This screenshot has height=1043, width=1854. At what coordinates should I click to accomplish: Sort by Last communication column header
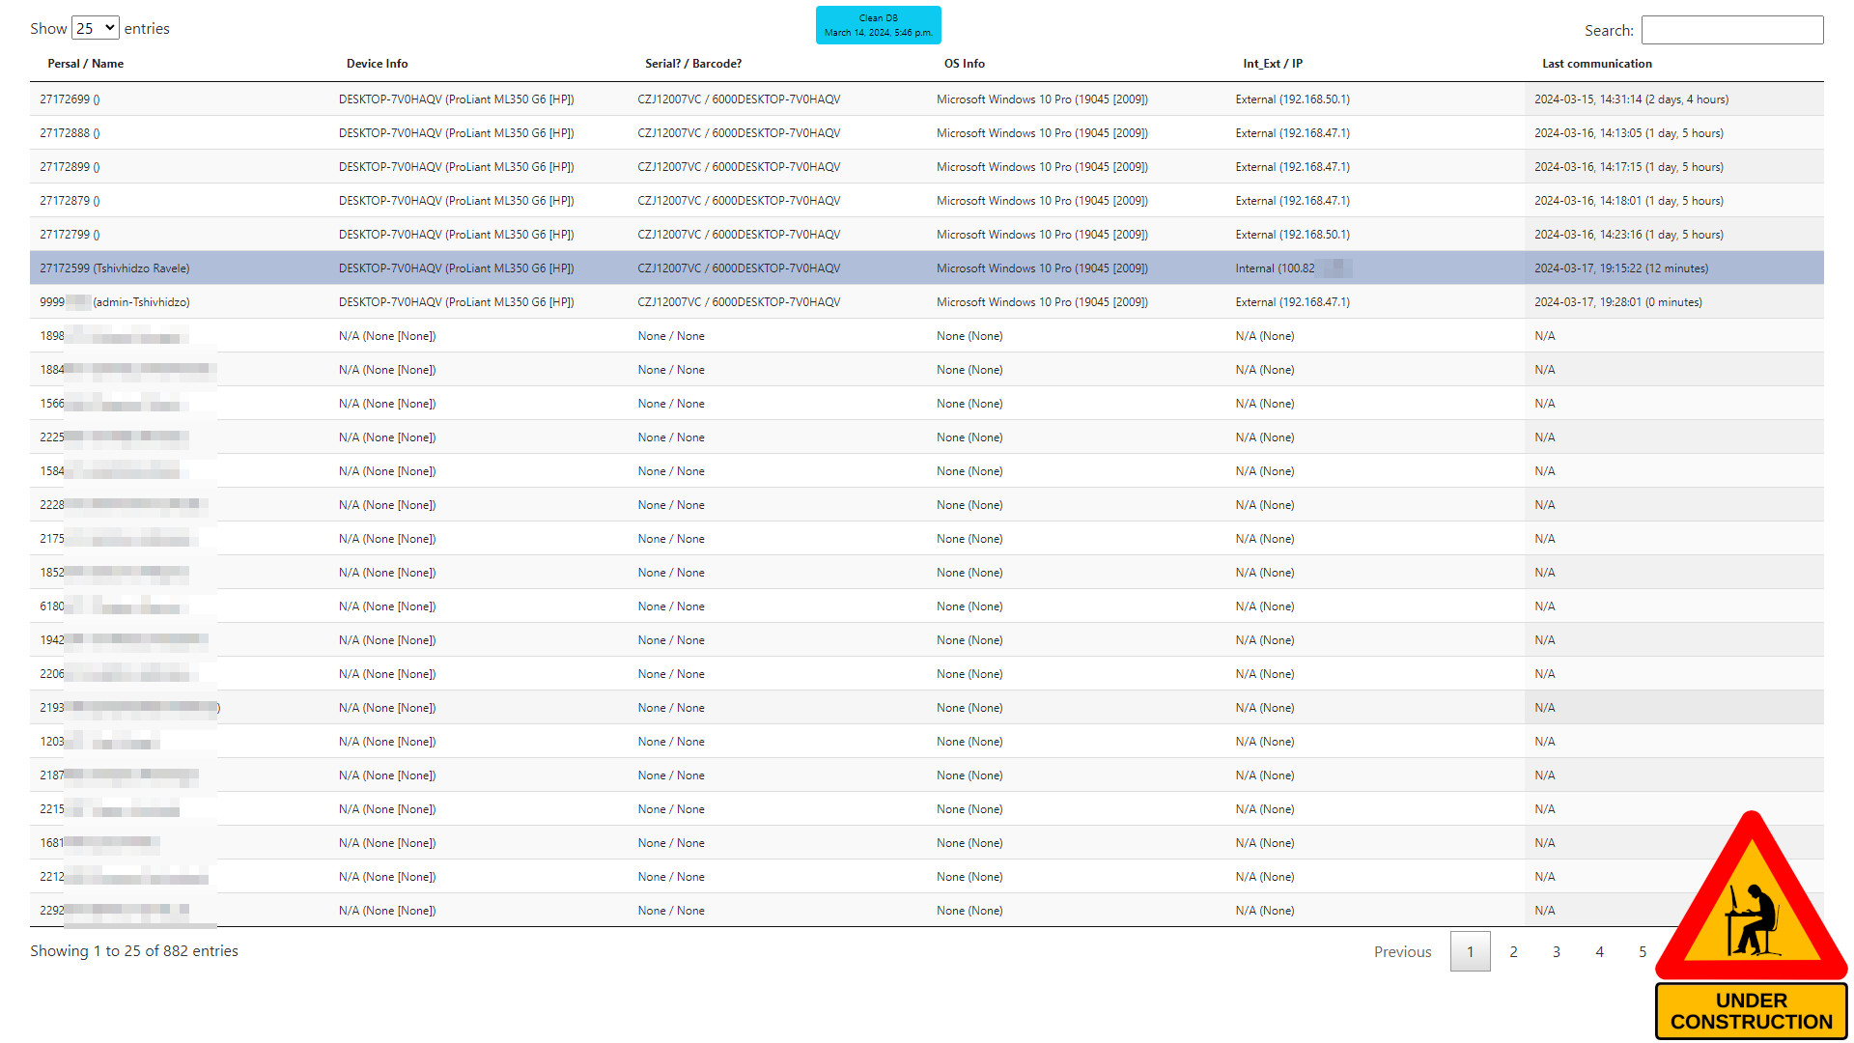pos(1596,64)
